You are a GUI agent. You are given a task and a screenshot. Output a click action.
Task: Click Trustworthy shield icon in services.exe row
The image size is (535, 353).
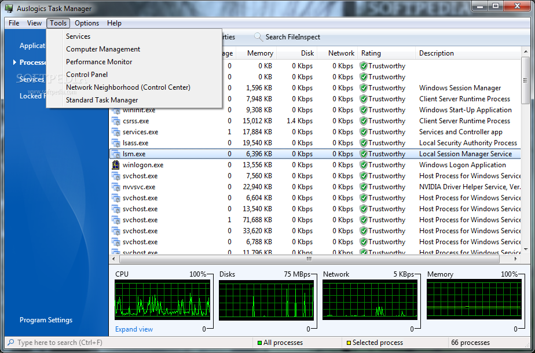(364, 131)
